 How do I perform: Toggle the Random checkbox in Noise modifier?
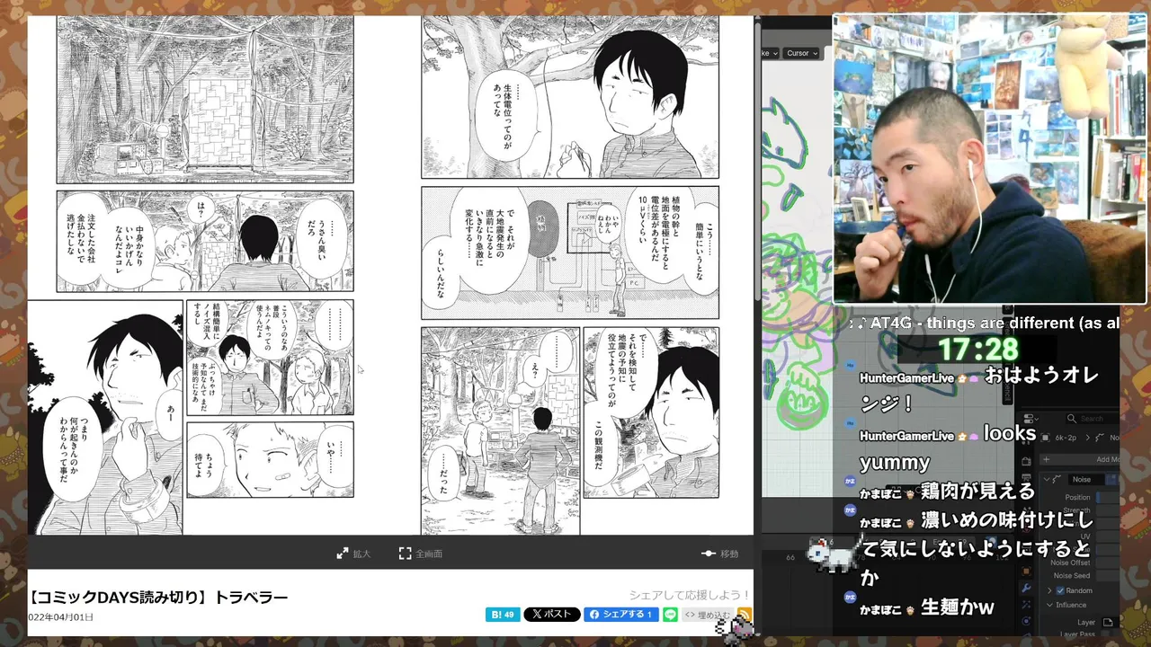1060,590
